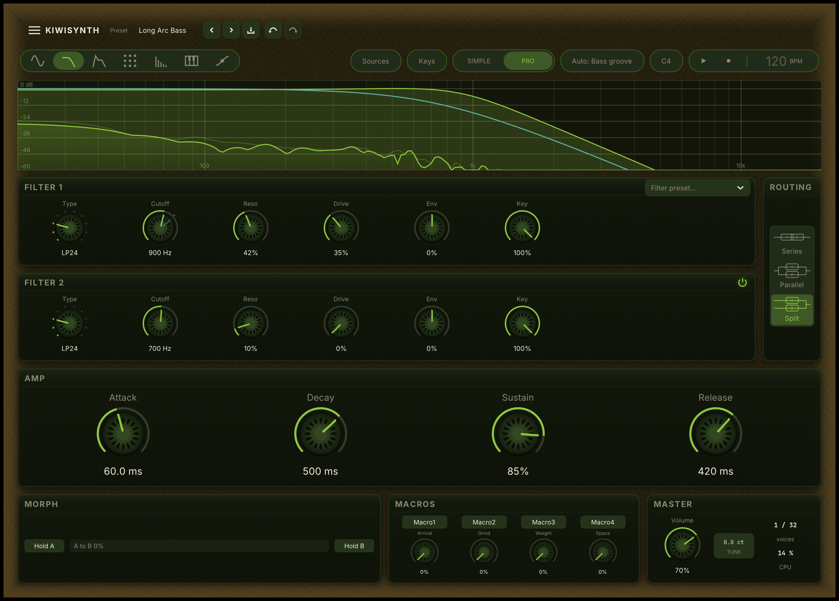Image resolution: width=839 pixels, height=601 pixels.
Task: Undo the last change
Action: click(x=273, y=30)
